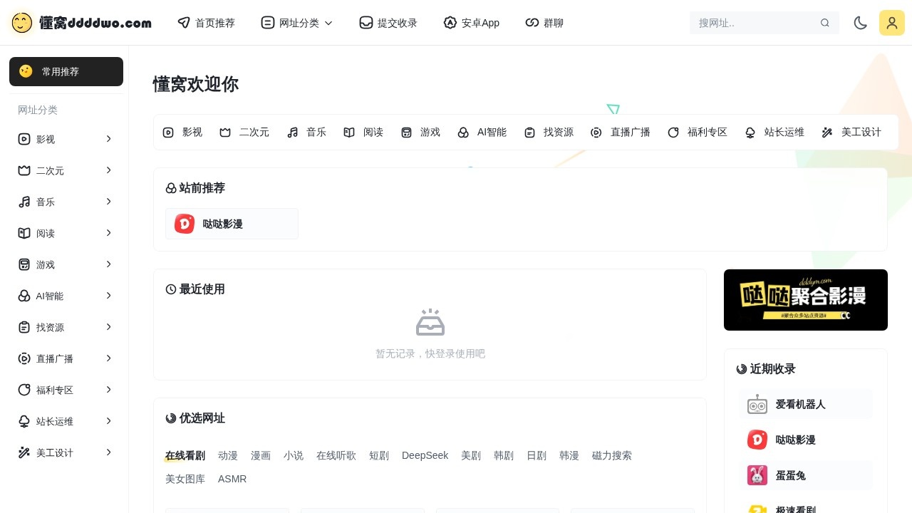Select the 韩漫 tab
Image resolution: width=912 pixels, height=513 pixels.
click(569, 455)
